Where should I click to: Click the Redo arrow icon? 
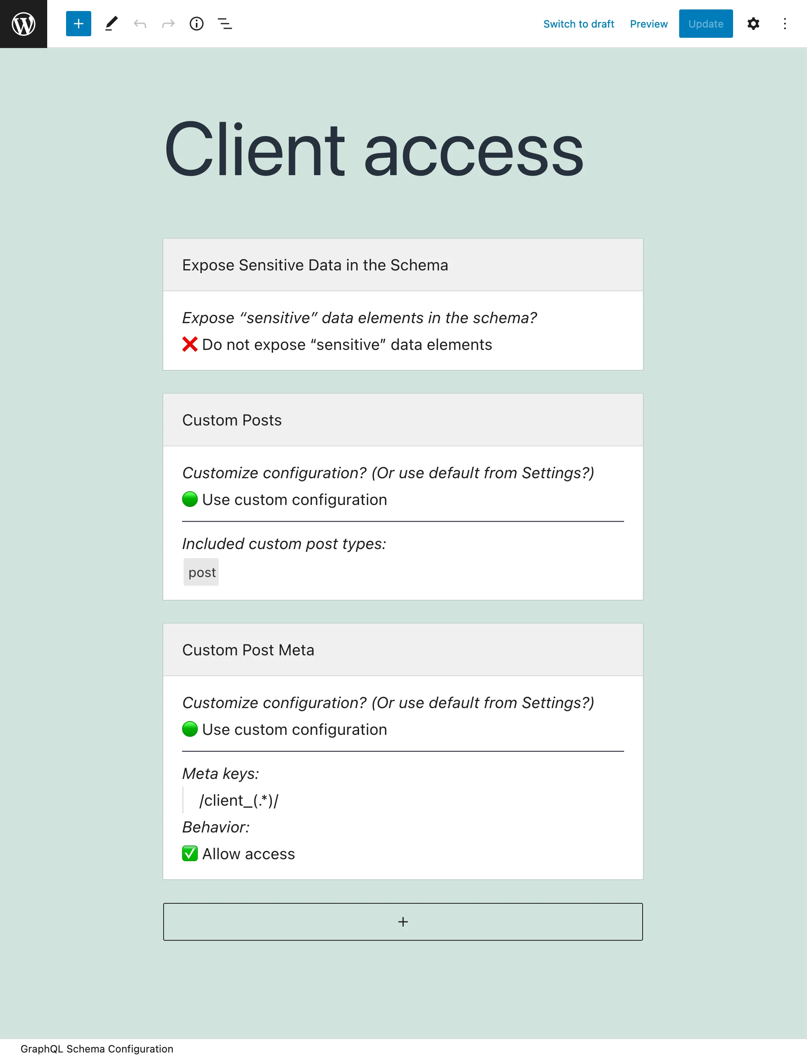[x=168, y=23]
